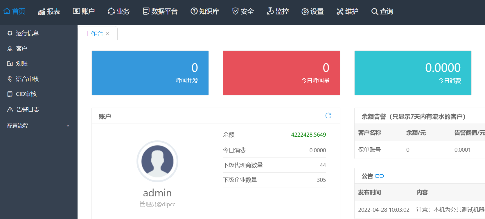The width and height of the screenshot is (485, 219).
Task: Open the 客户 sidebar item
Action: pos(21,48)
